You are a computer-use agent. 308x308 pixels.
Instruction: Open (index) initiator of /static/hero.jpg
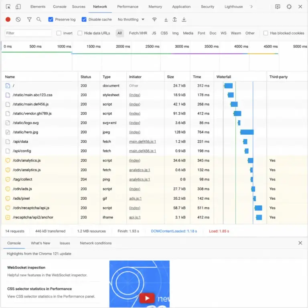pos(135,132)
